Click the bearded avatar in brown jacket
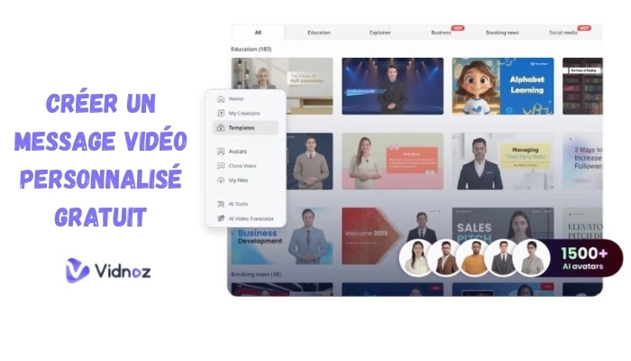Image resolution: width=631 pixels, height=361 pixels. point(445,258)
